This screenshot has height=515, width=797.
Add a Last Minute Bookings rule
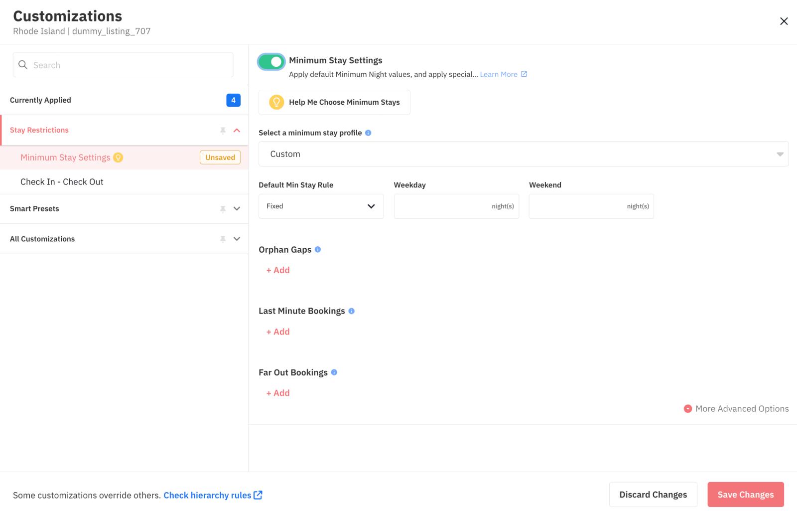click(278, 332)
